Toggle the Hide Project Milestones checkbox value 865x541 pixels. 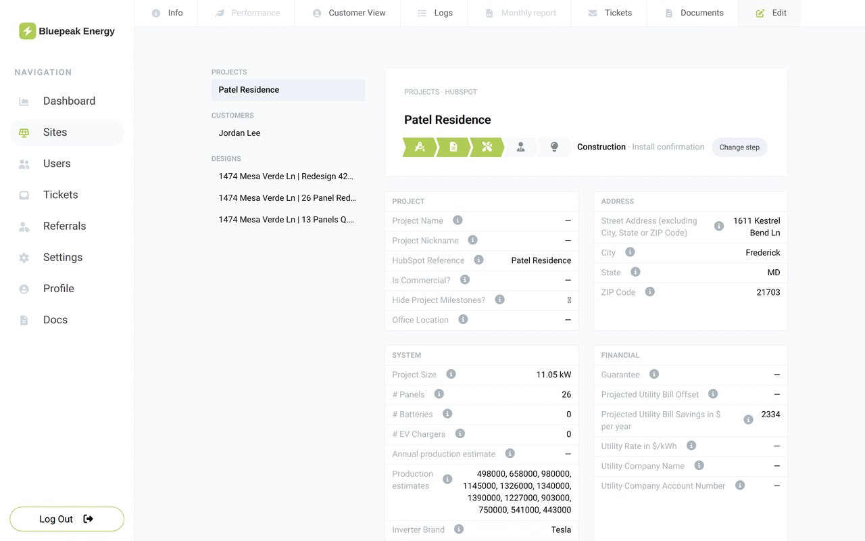pos(569,300)
